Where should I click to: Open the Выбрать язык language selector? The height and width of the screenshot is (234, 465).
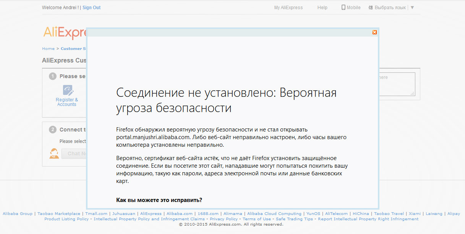tap(390, 8)
